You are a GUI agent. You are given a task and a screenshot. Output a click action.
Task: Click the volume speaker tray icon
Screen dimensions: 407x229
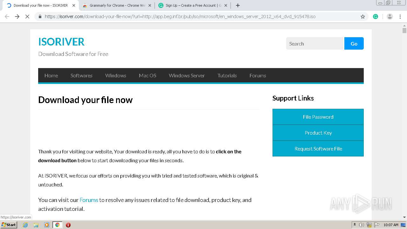click(x=362, y=225)
